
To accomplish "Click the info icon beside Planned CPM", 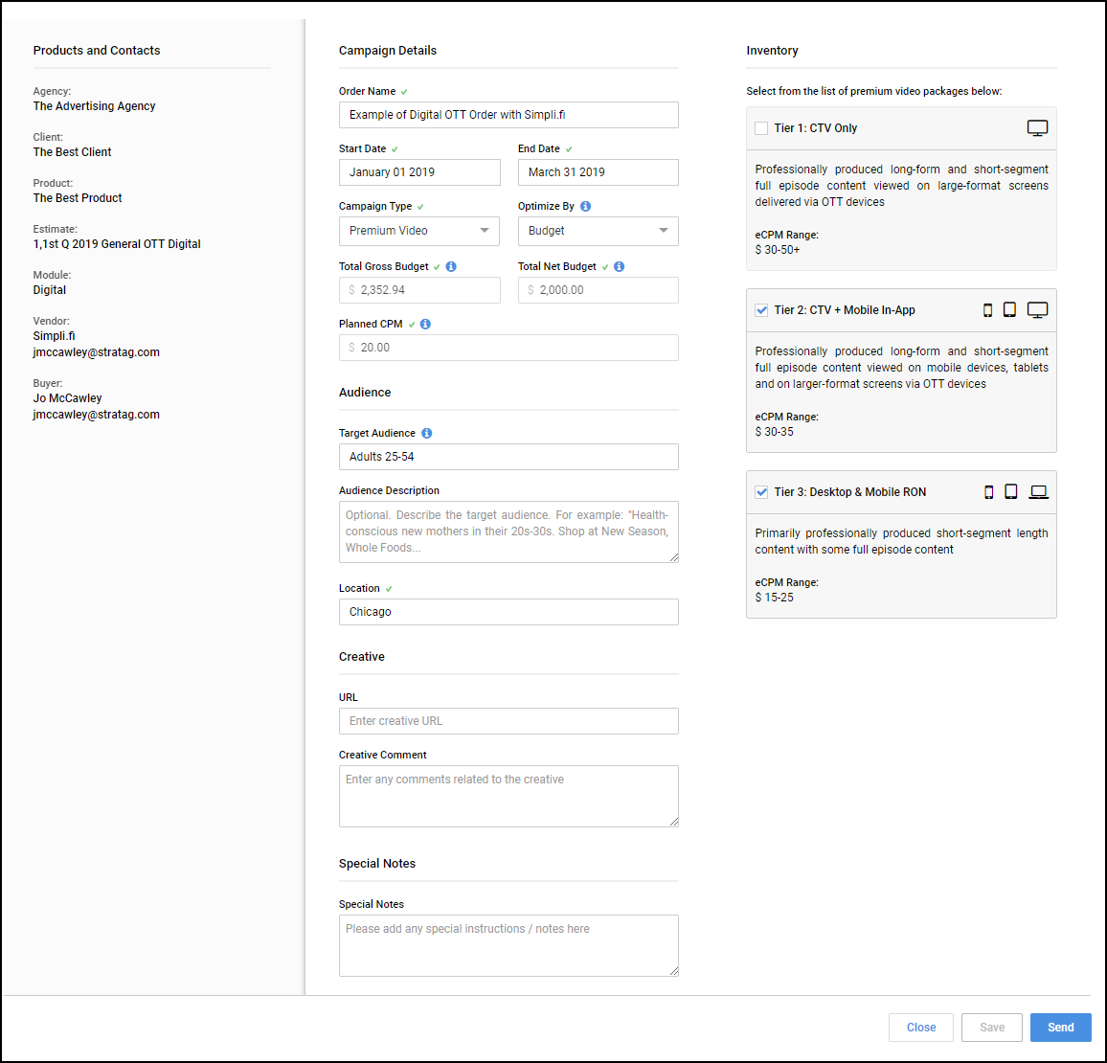I will coord(426,324).
